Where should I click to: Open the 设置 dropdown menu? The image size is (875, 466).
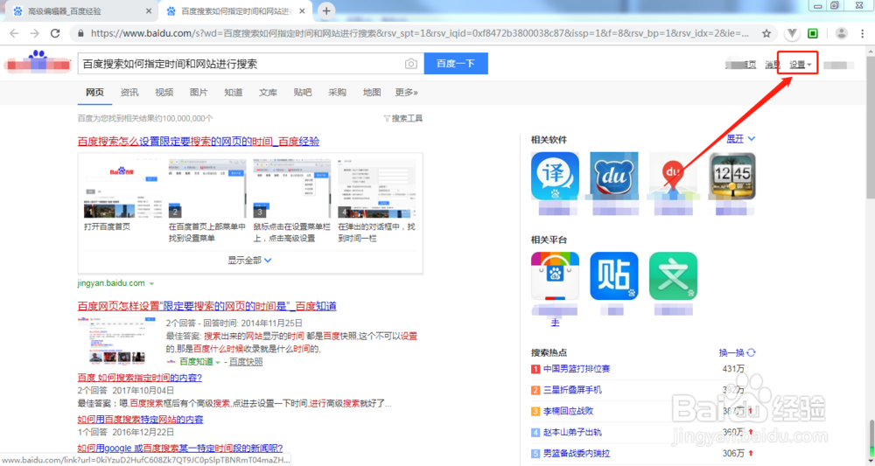click(x=801, y=65)
